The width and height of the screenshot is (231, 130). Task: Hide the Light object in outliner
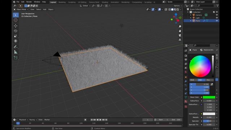217,18
